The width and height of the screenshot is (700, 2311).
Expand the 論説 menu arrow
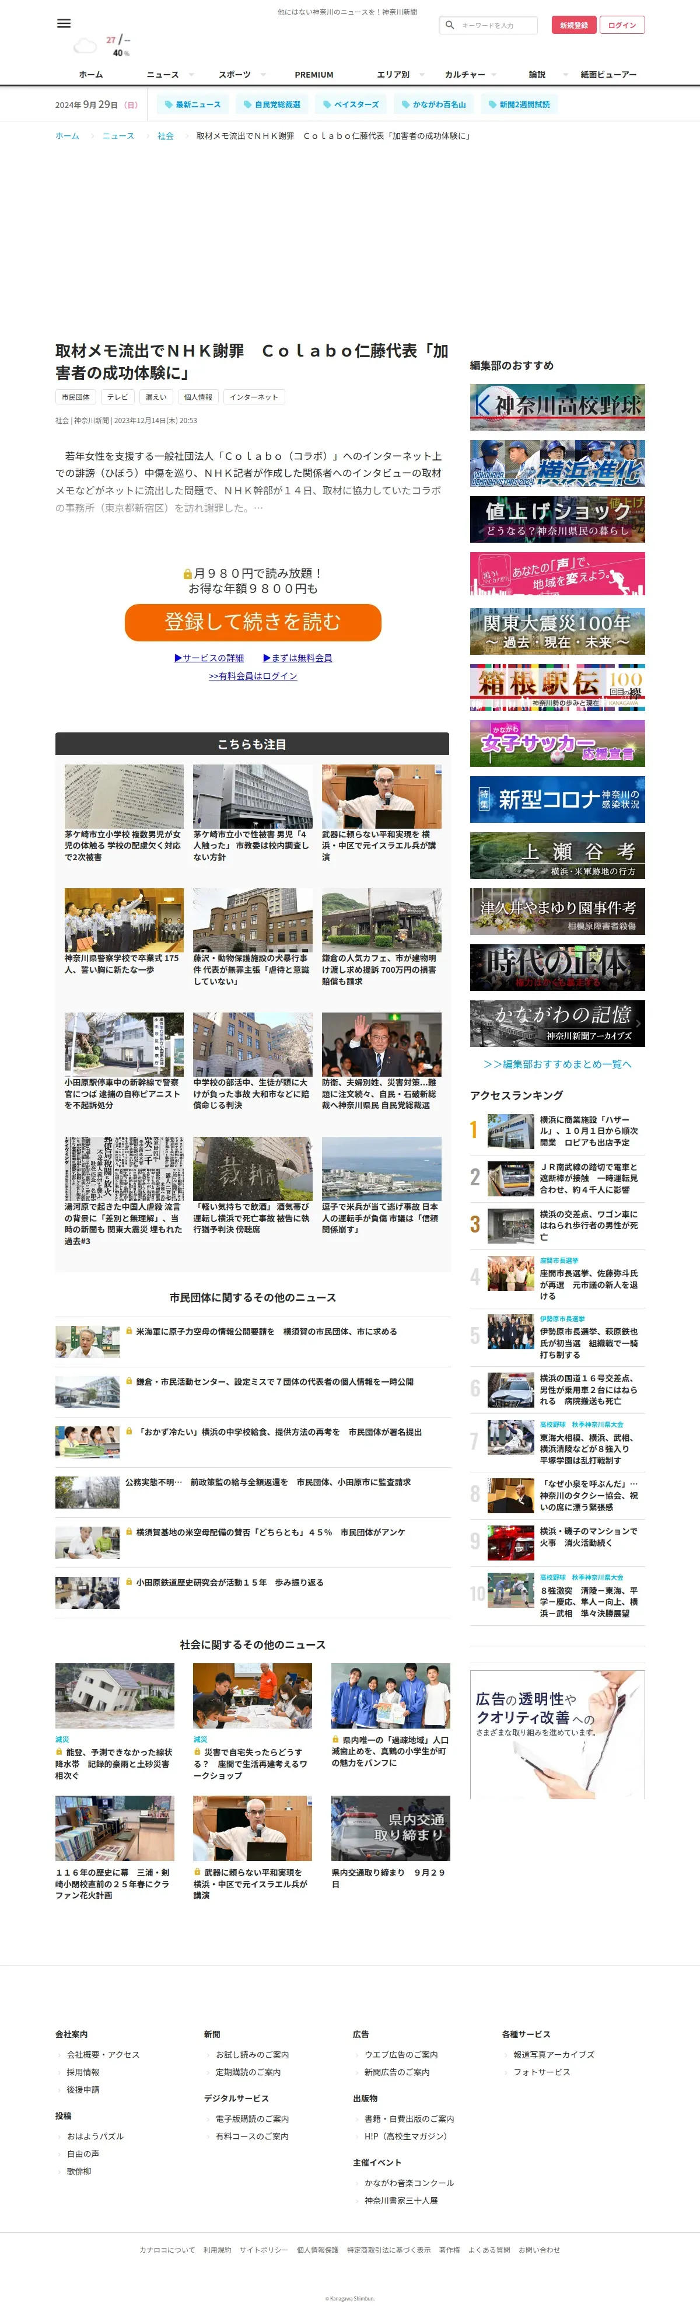[566, 75]
